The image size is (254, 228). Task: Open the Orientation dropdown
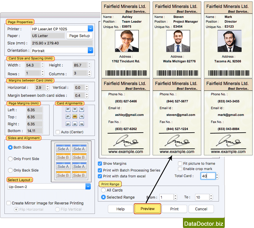(90, 50)
